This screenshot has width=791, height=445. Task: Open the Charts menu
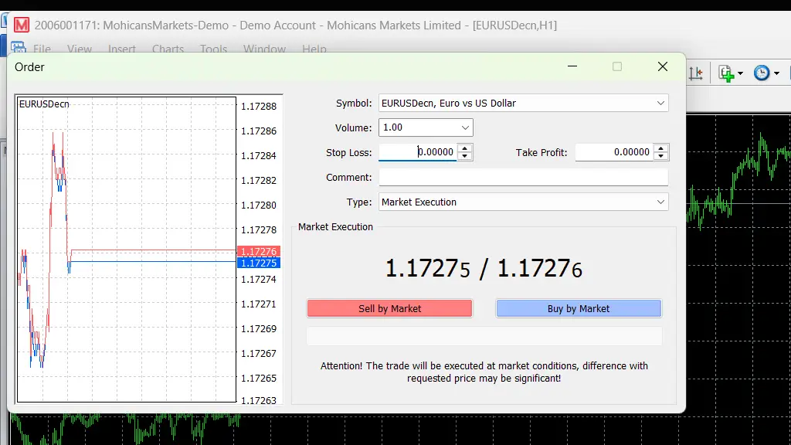[x=168, y=49]
